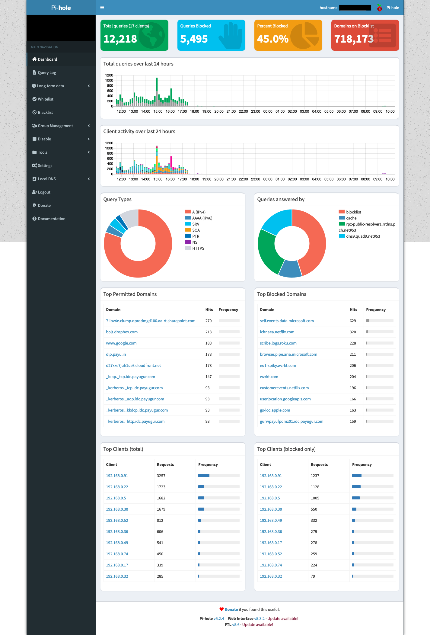Expand the Group Management submenu
Viewport: 430px width, 635px height.
61,126
